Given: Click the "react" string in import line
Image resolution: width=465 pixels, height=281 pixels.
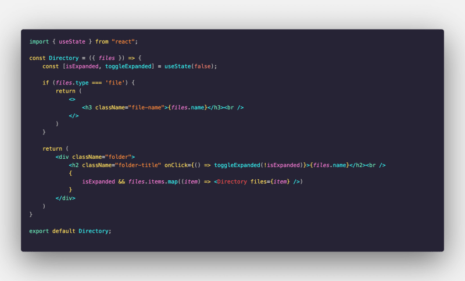Looking at the screenshot, I should point(123,41).
